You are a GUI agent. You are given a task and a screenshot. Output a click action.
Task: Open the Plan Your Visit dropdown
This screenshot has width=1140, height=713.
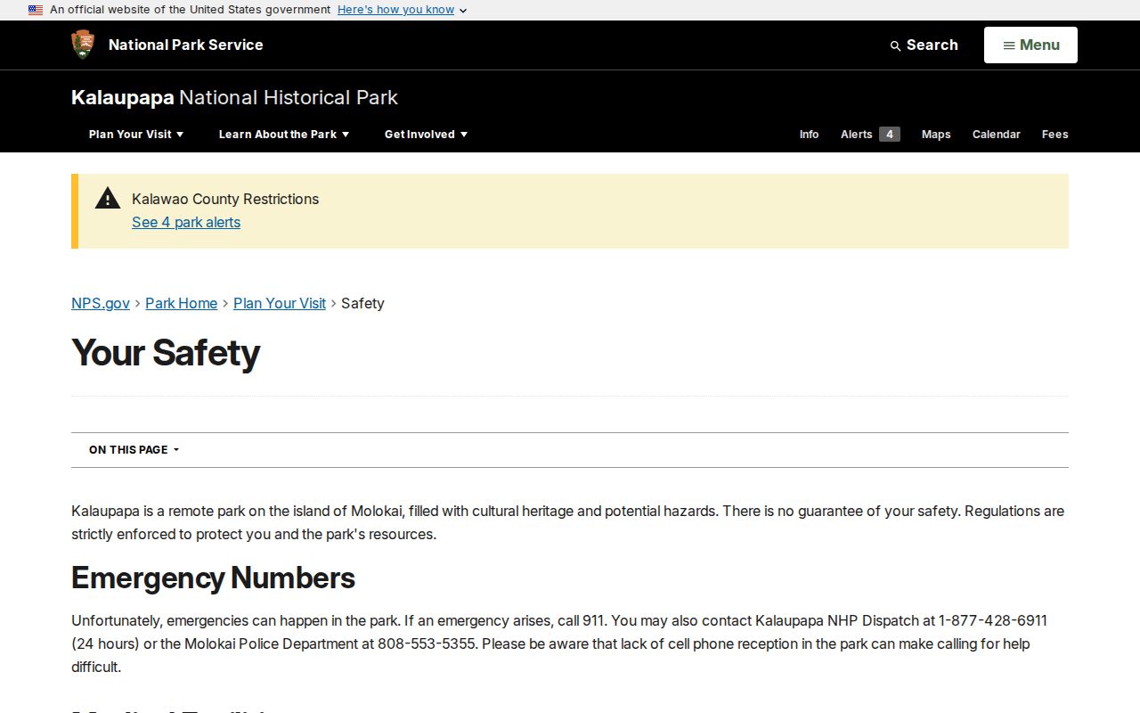(x=136, y=135)
